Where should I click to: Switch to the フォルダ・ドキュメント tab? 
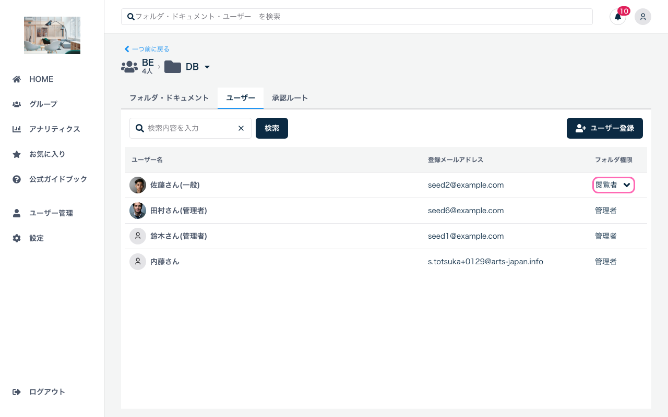point(169,98)
